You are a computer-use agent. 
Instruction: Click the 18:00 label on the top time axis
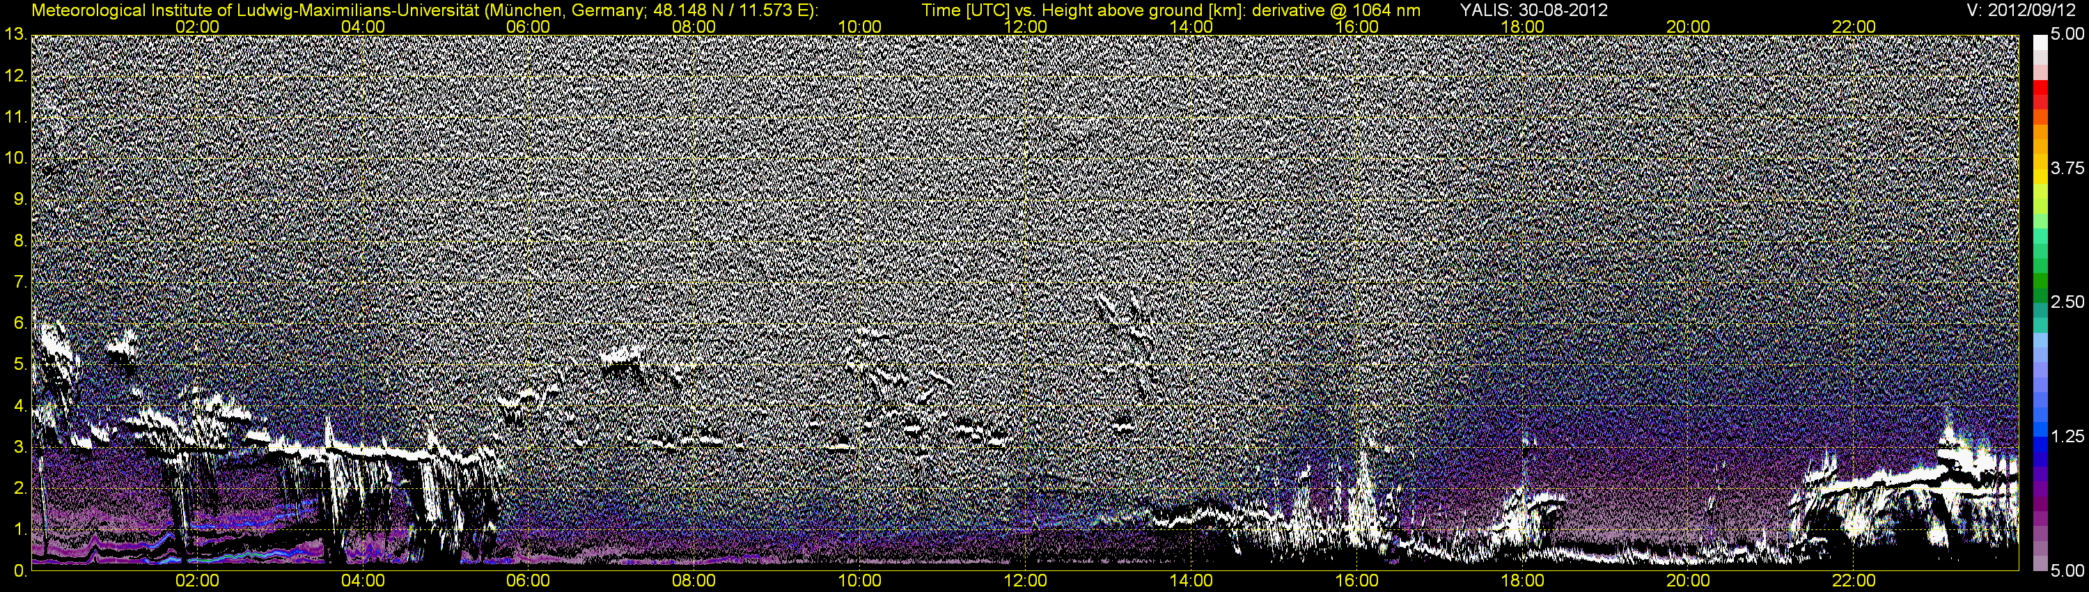[x=1522, y=26]
